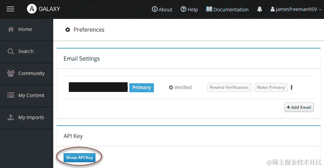Open the About menu item
Screen dimensions: 324x168
162,9
